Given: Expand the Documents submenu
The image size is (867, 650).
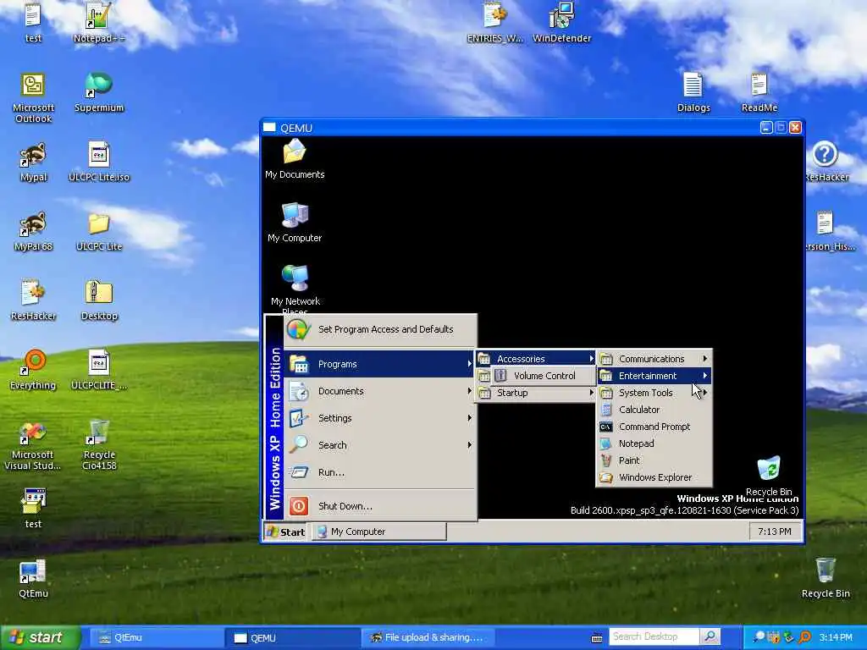Looking at the screenshot, I should pos(380,391).
